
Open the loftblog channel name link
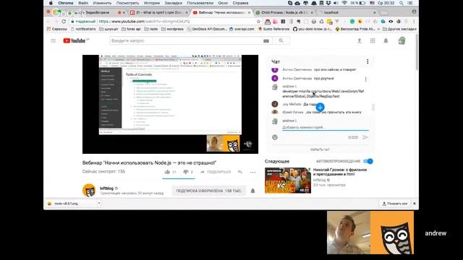tap(106, 188)
